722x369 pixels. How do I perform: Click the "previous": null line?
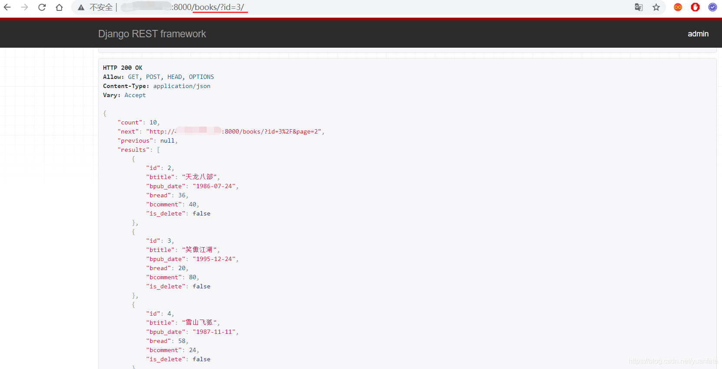tap(148, 140)
